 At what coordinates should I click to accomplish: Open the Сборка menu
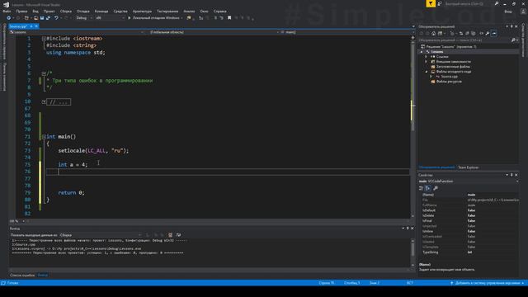66,12
